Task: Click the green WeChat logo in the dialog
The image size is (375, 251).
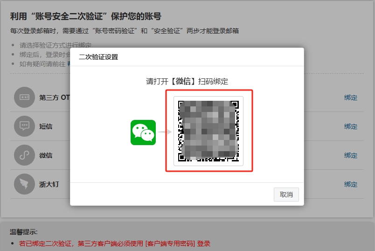Action: point(143,132)
